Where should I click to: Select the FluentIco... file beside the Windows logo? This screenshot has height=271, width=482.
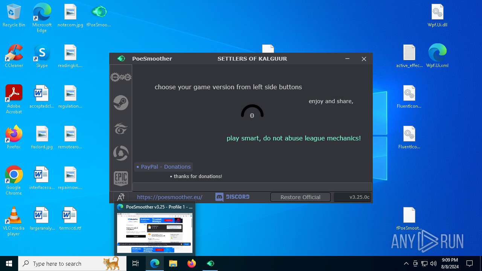[409, 138]
